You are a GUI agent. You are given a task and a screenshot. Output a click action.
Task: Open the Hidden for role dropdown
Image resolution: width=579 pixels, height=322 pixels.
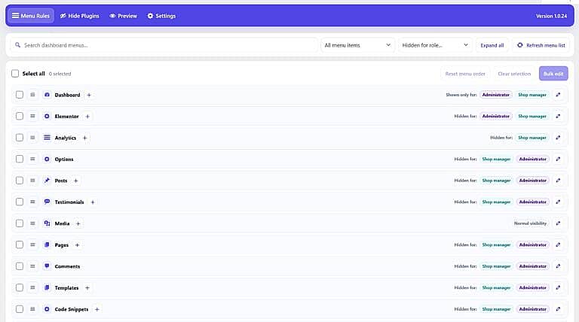pos(434,45)
